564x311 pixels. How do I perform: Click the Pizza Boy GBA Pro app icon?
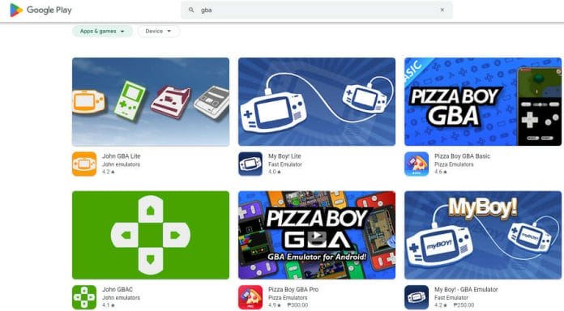(250, 297)
